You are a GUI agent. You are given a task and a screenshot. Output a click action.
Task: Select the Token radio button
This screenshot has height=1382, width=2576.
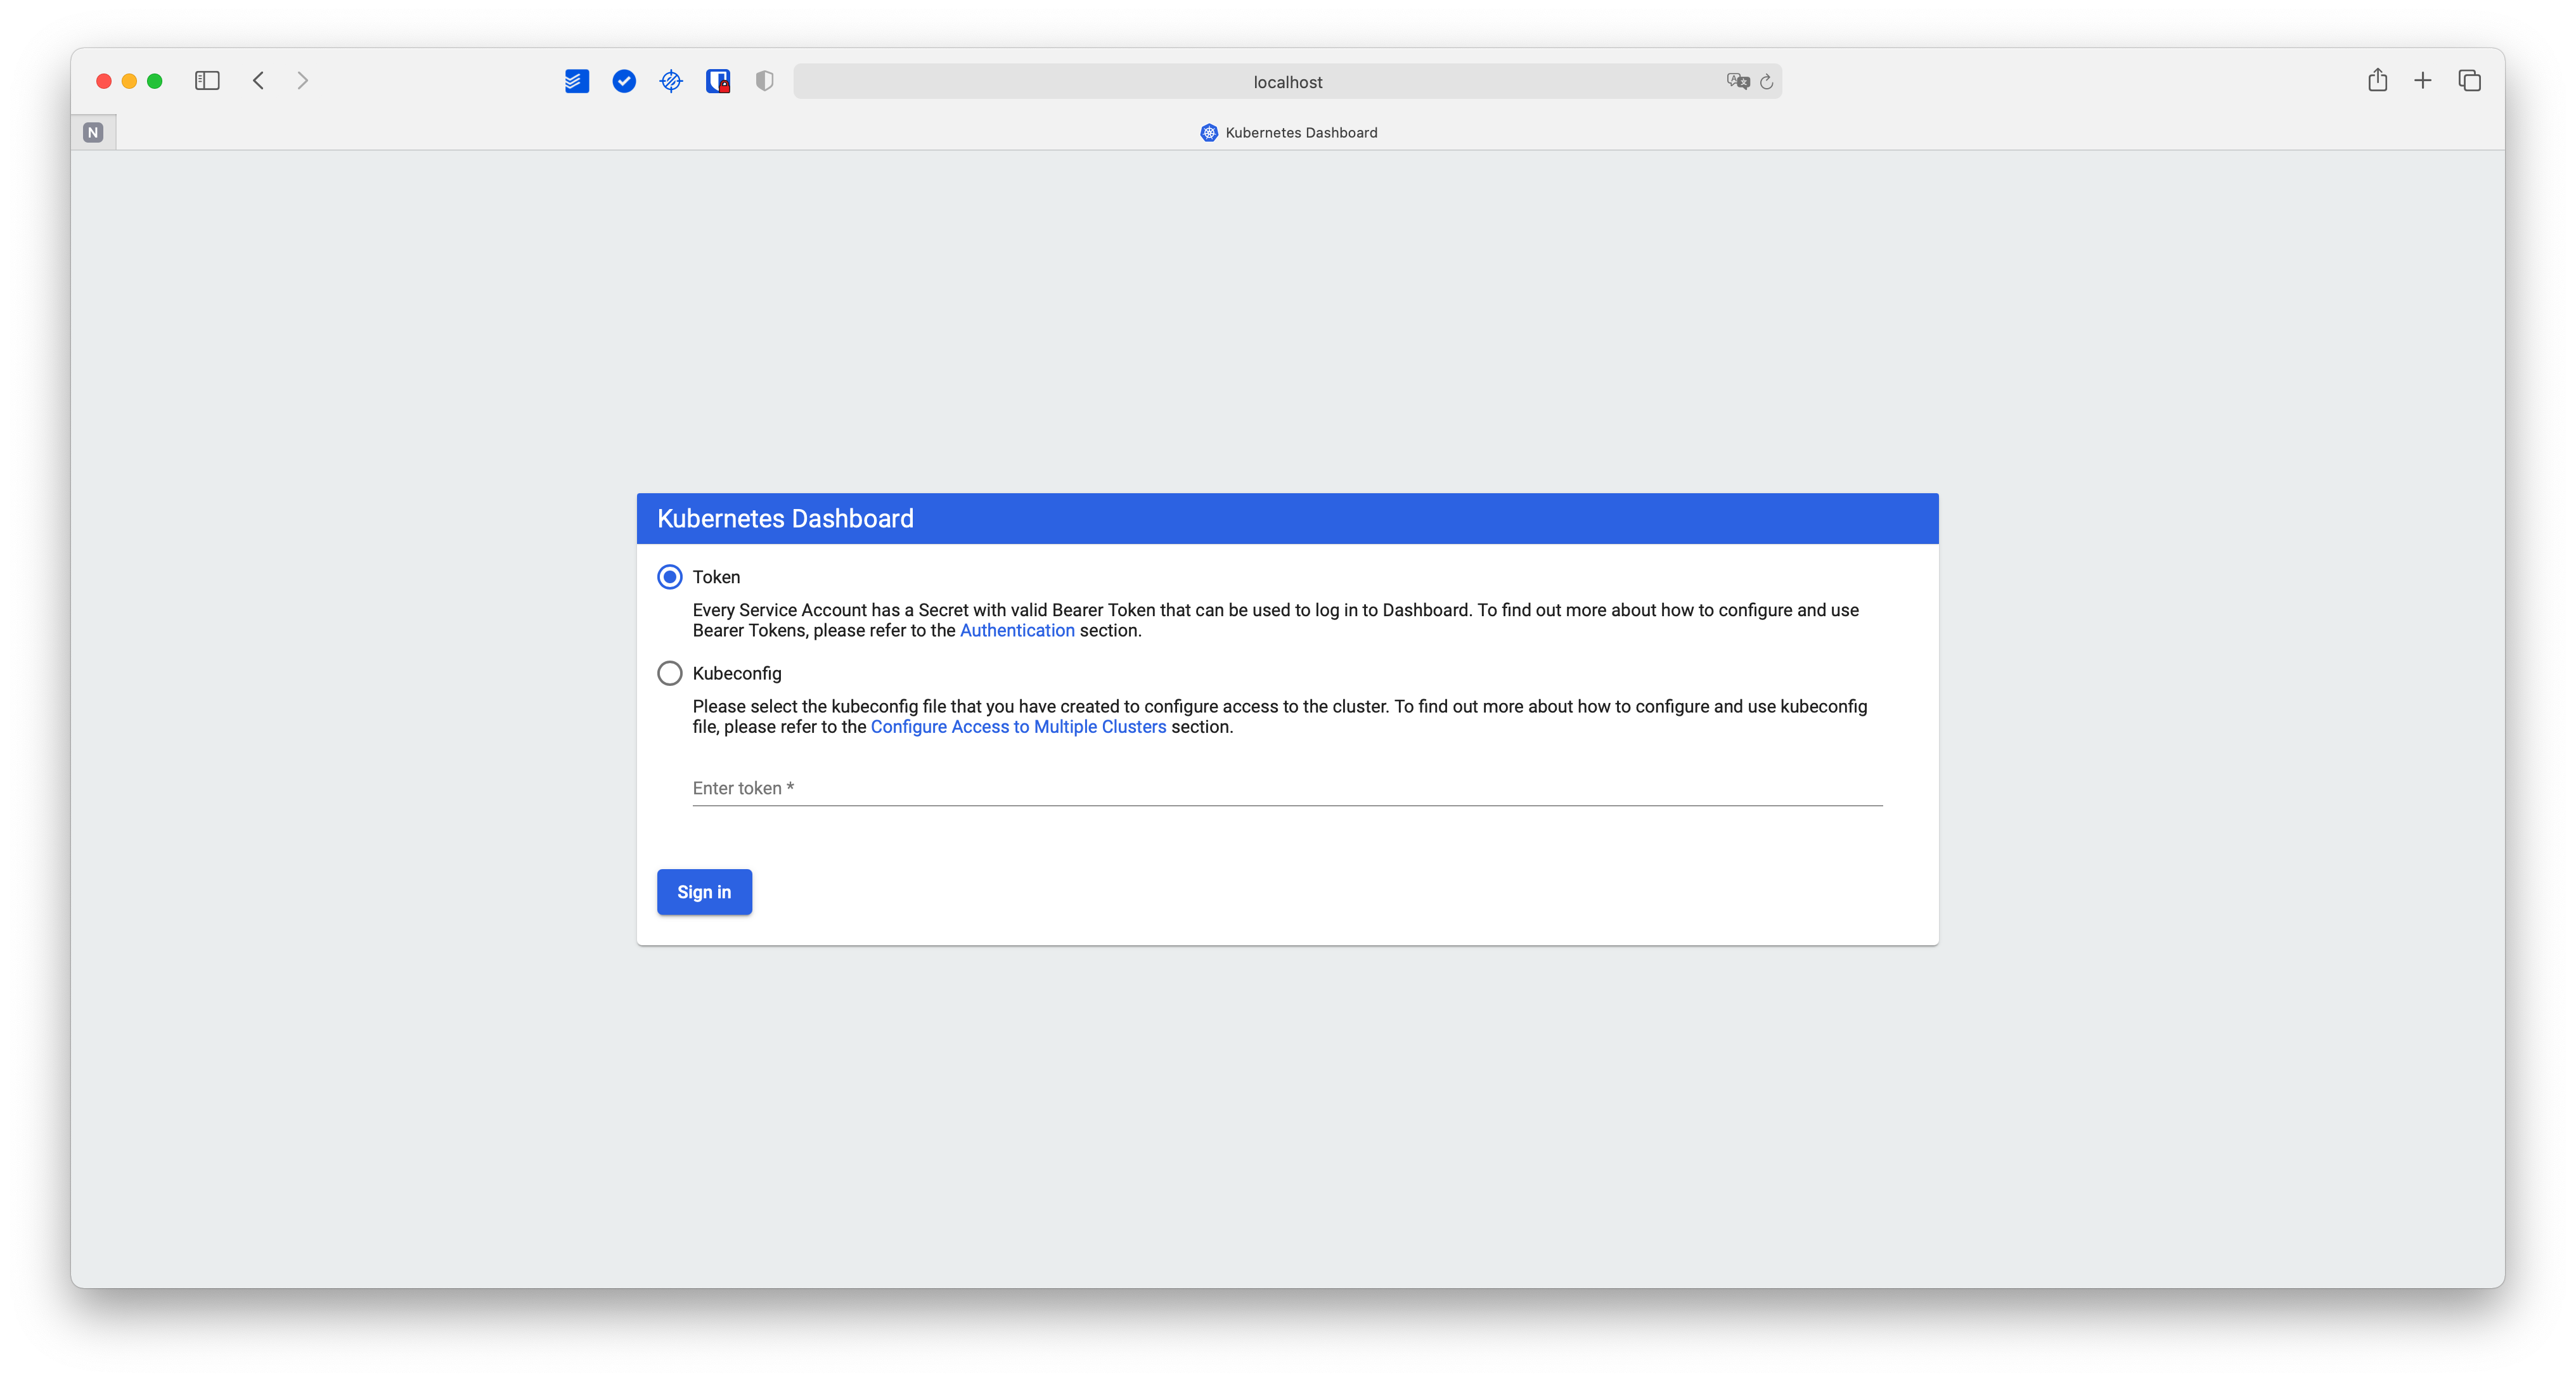tap(670, 577)
